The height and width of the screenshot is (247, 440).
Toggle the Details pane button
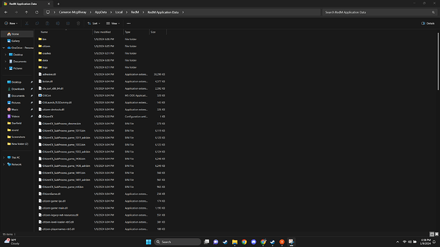click(428, 24)
